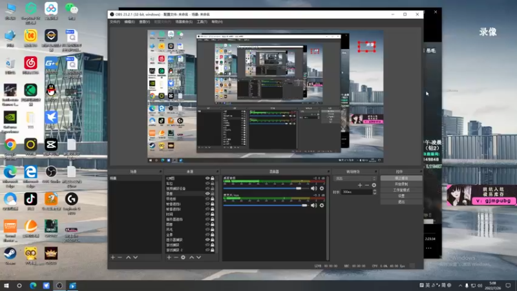Toggle visibility eye of the 时间 source

coord(207,214)
